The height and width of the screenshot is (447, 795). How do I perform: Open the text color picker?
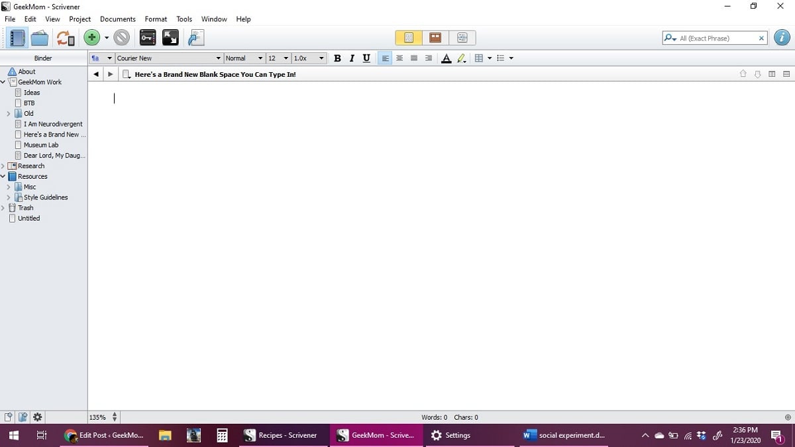click(x=447, y=58)
